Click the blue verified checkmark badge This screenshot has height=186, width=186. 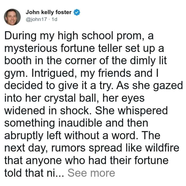pyautogui.click(x=77, y=12)
